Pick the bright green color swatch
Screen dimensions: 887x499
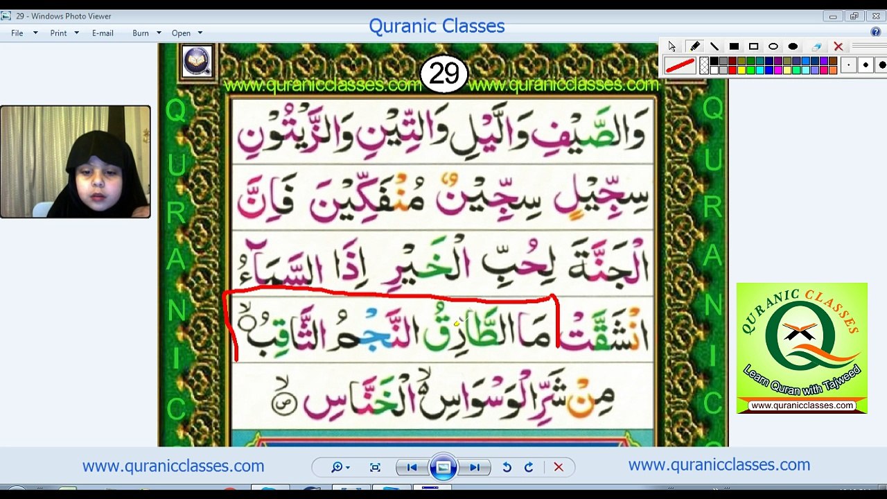pyautogui.click(x=750, y=70)
